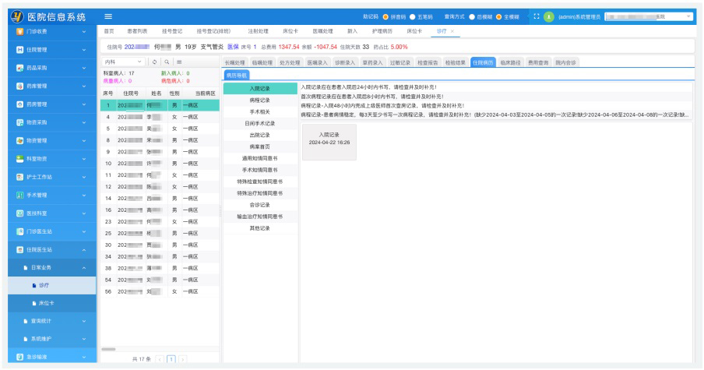Click the refresh icon above patient list

coord(154,62)
